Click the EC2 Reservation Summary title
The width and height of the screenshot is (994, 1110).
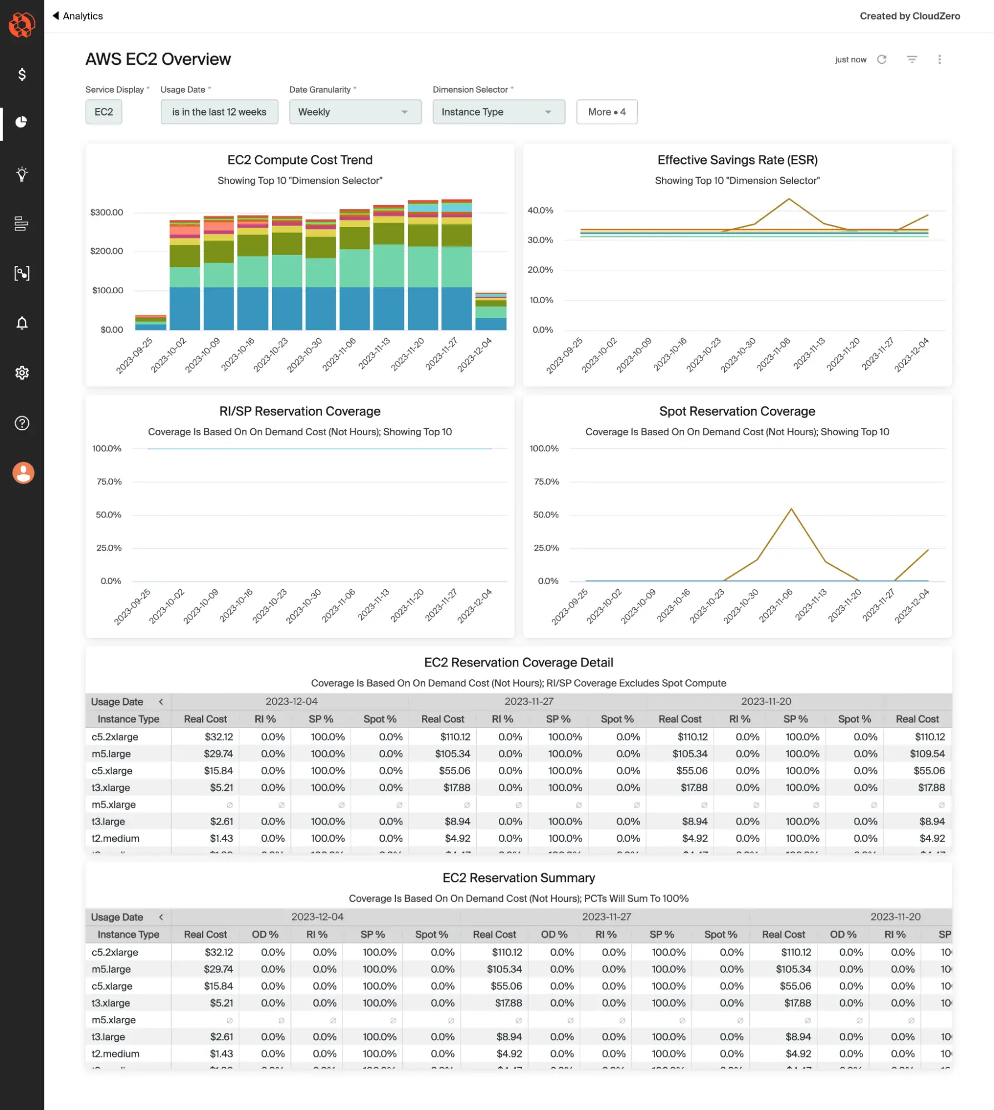pyautogui.click(x=518, y=878)
